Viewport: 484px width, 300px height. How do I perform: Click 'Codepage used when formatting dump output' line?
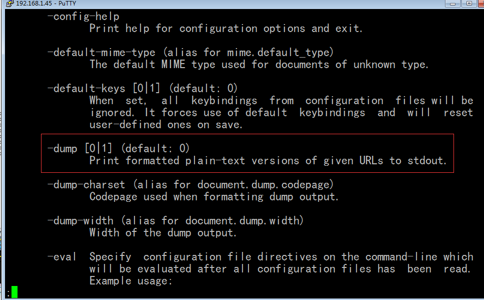click(x=214, y=197)
